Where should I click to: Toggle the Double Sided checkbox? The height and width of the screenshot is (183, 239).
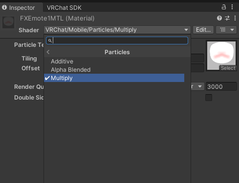coord(209,98)
